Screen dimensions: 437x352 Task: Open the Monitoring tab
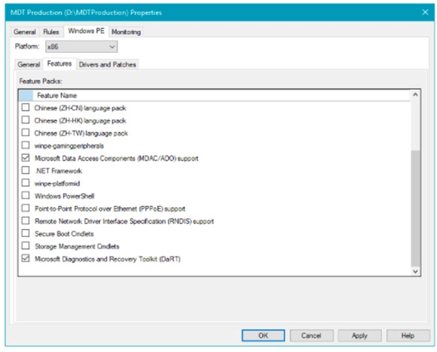[x=126, y=32]
